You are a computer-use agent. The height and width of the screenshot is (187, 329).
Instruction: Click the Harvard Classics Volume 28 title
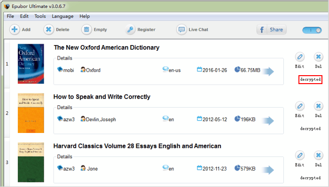[x=137, y=146]
